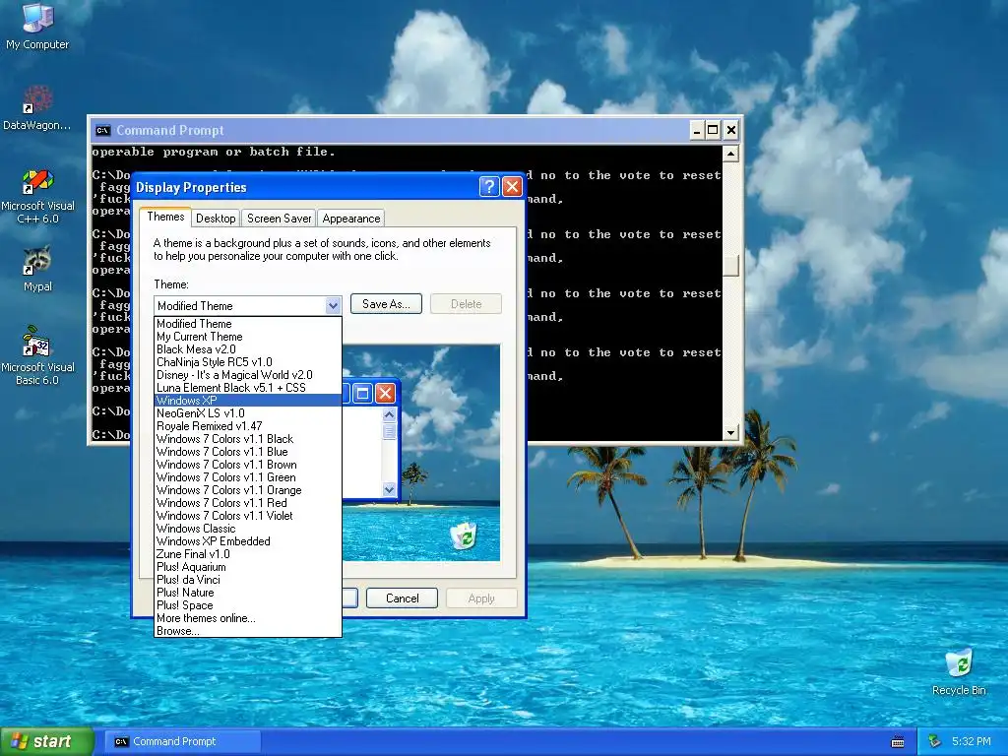Select Royale Remixed v1.47 theme
The height and width of the screenshot is (756, 1008).
(x=248, y=425)
